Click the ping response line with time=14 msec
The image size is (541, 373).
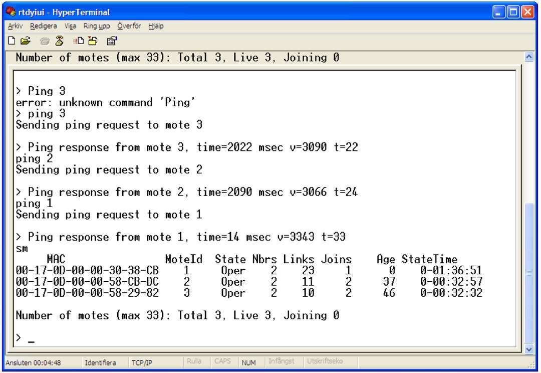pos(180,237)
